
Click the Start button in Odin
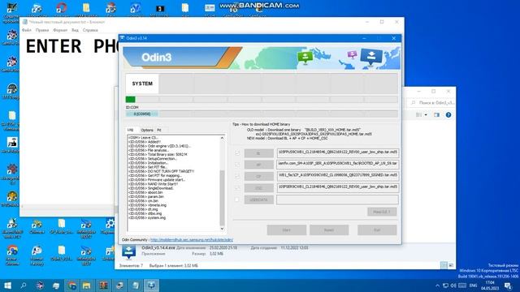tap(287, 230)
